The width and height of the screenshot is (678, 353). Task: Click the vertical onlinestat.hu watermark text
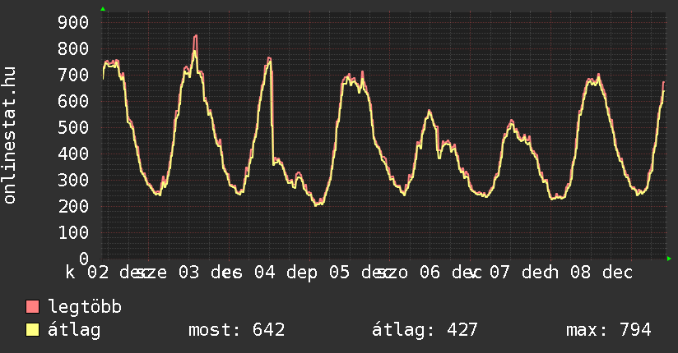10,135
